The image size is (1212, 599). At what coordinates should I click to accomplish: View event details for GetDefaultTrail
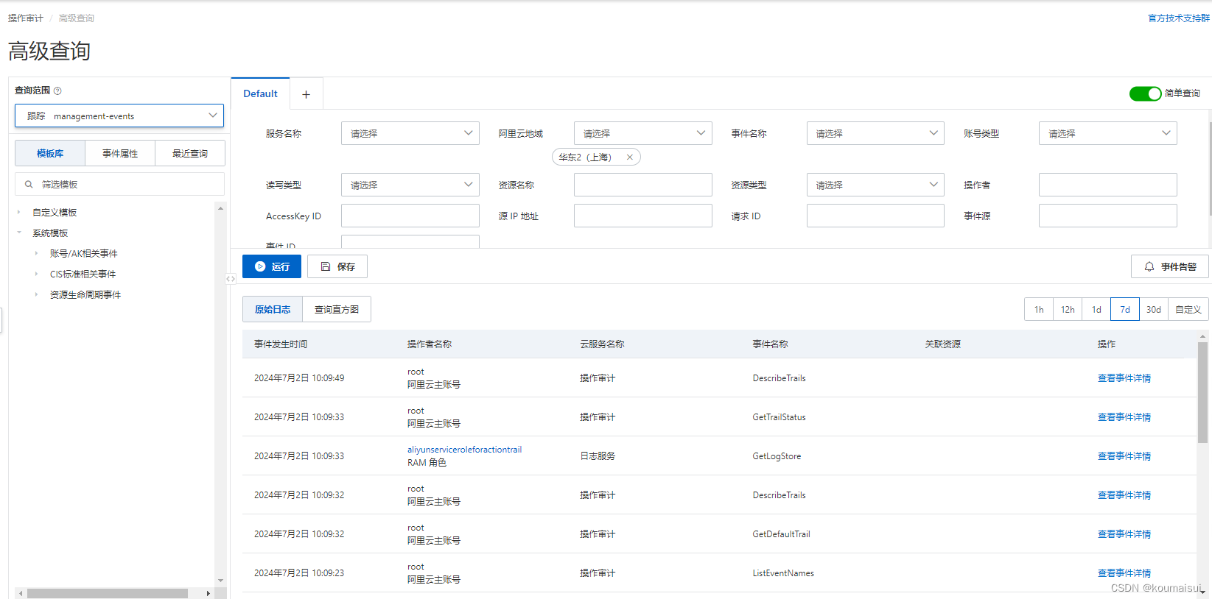click(x=1124, y=534)
